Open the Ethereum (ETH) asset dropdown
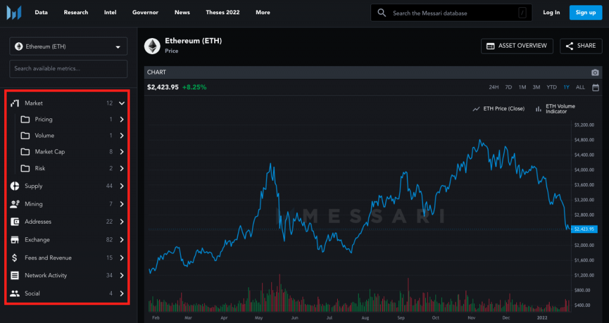The width and height of the screenshot is (609, 323). [x=68, y=46]
